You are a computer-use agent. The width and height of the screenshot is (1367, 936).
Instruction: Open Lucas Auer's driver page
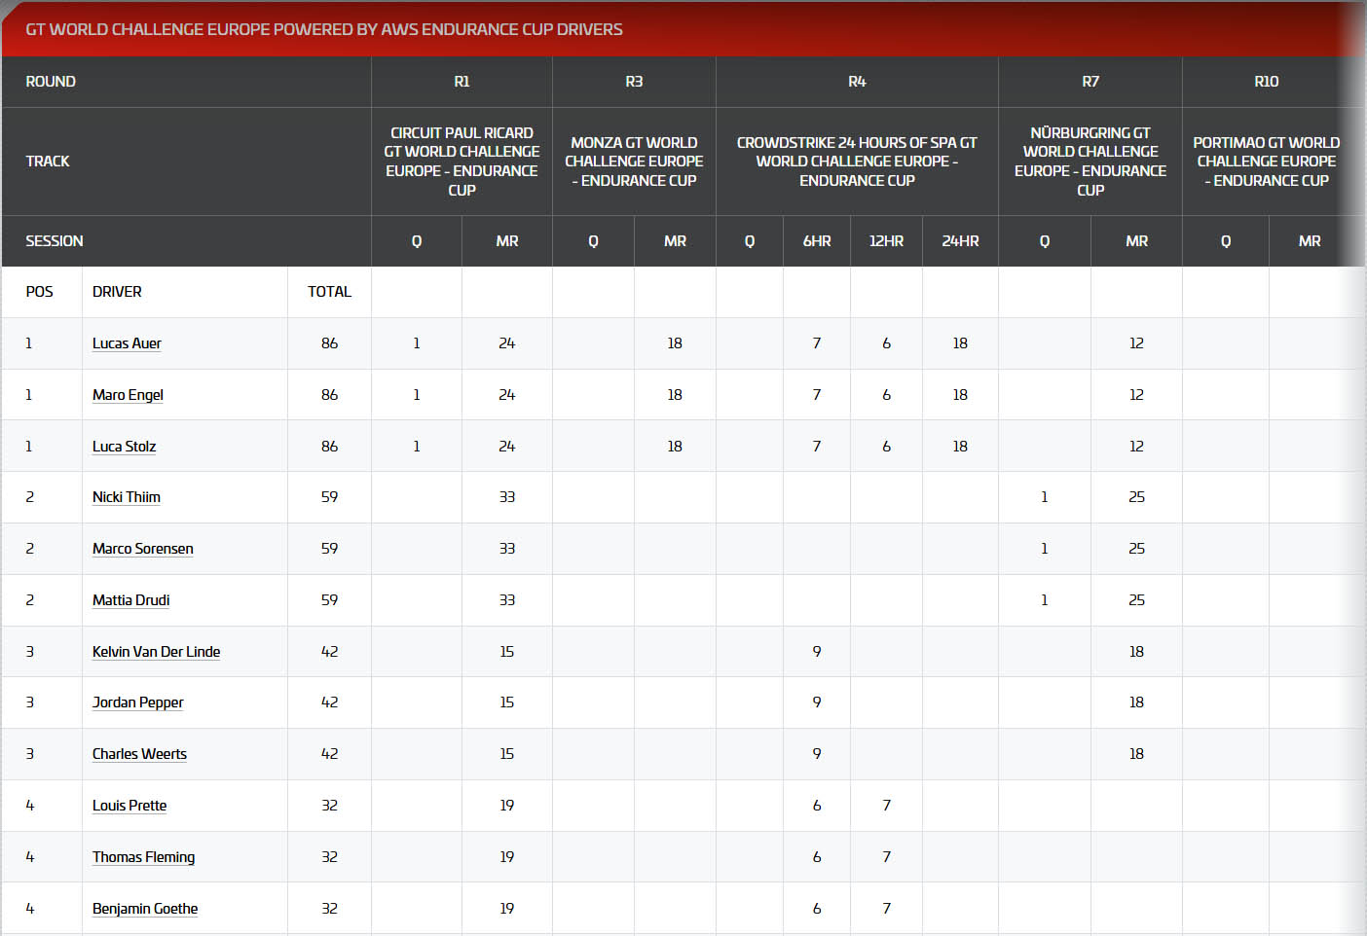(127, 343)
